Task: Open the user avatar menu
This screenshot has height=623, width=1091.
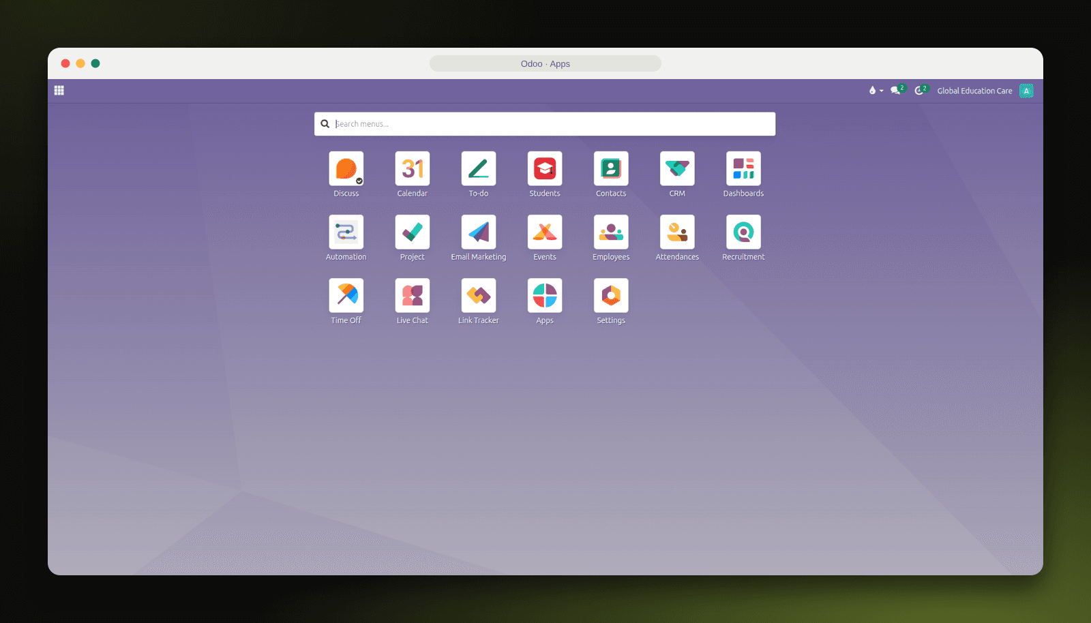Action: (x=1026, y=91)
